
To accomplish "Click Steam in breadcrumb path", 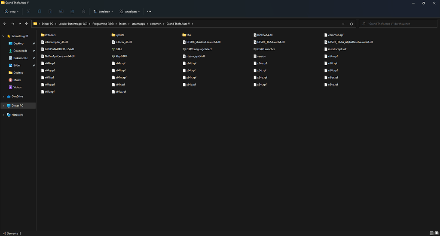I will click(122, 24).
